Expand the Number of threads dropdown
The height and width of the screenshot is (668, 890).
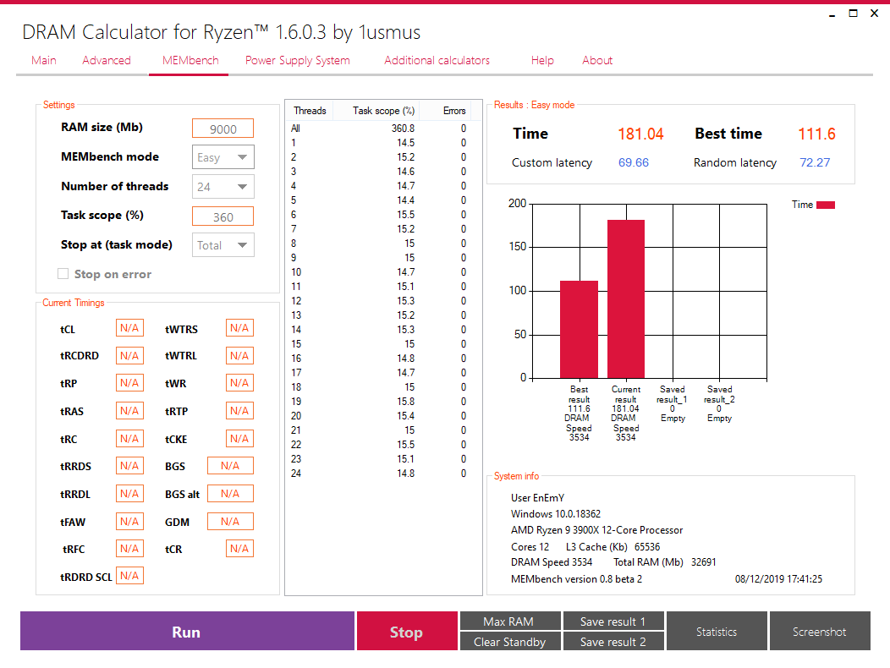[x=223, y=187]
